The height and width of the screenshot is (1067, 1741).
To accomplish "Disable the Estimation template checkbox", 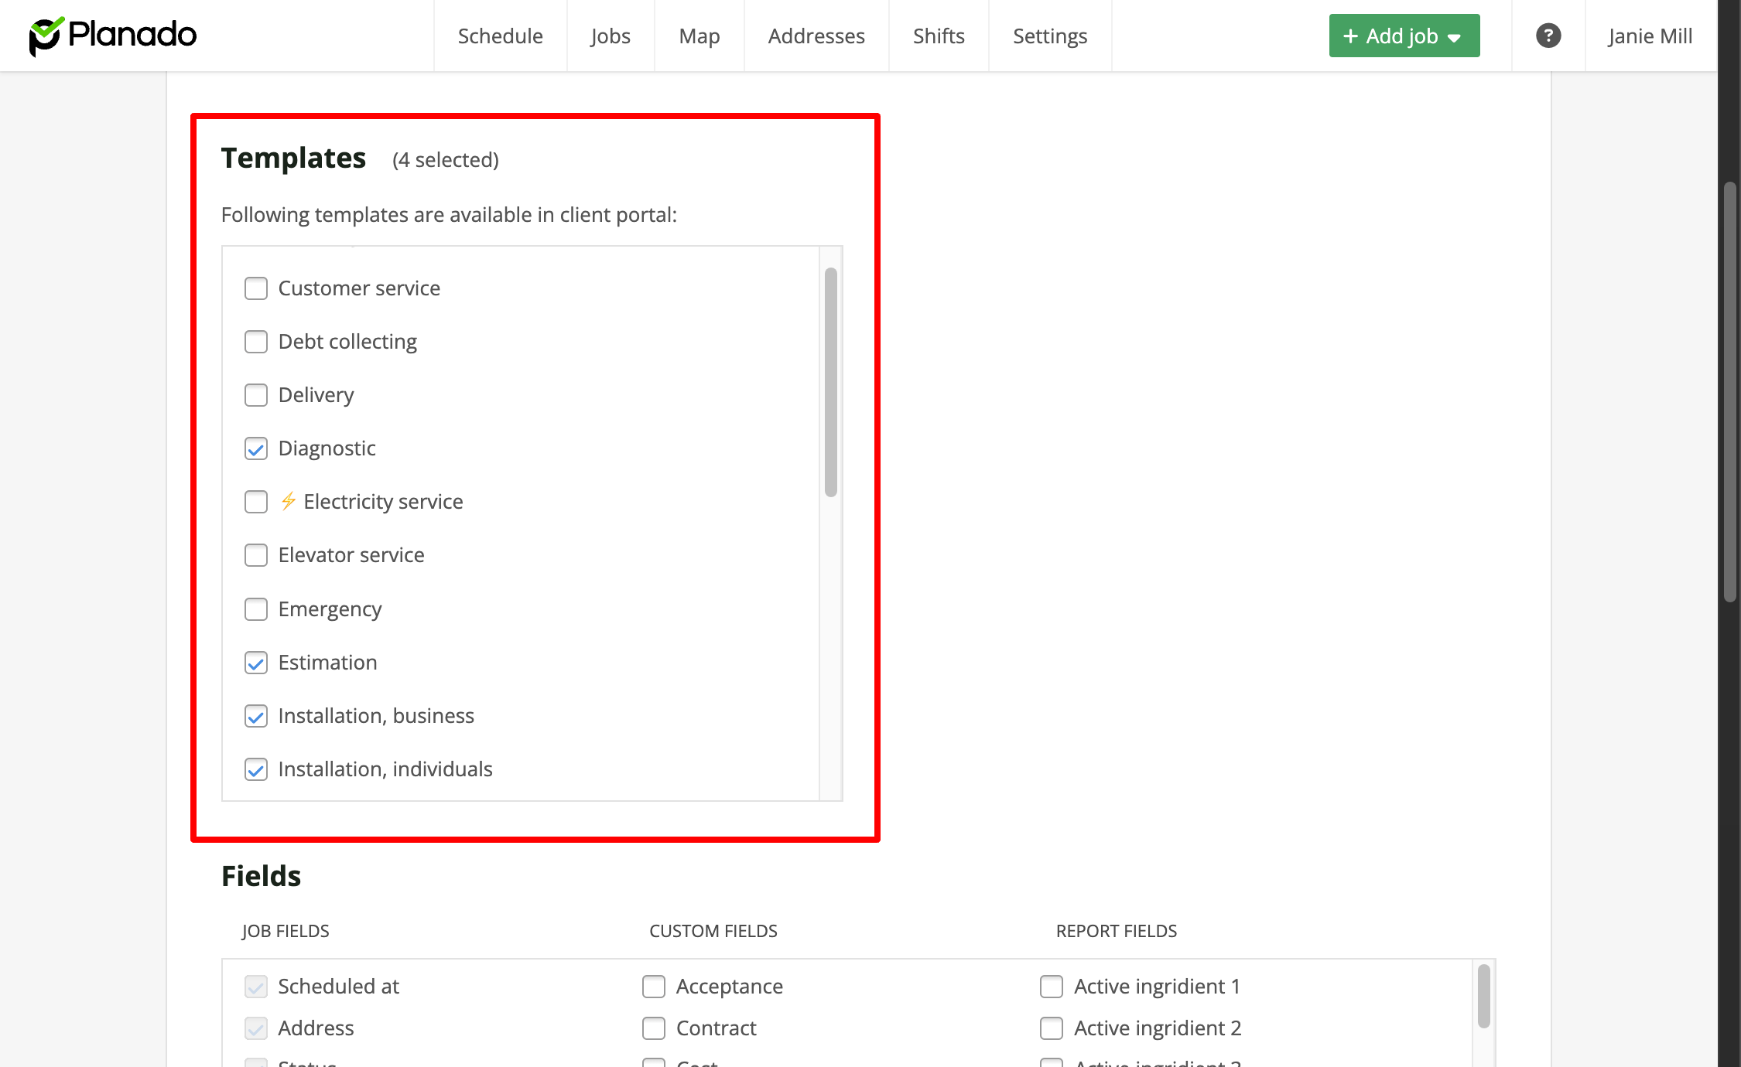I will [256, 663].
